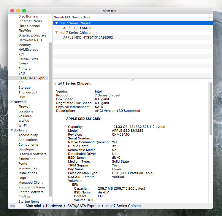222x216 pixels.
Task: Open Preference Panes section
Action: 32,187
